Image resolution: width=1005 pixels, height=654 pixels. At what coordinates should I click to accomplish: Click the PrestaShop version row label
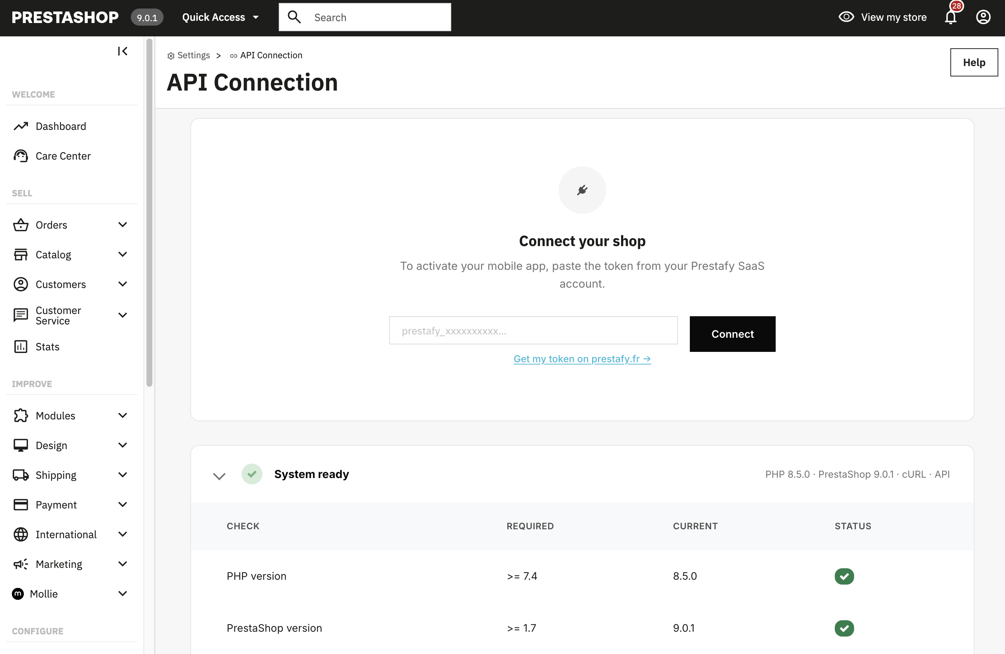point(274,628)
